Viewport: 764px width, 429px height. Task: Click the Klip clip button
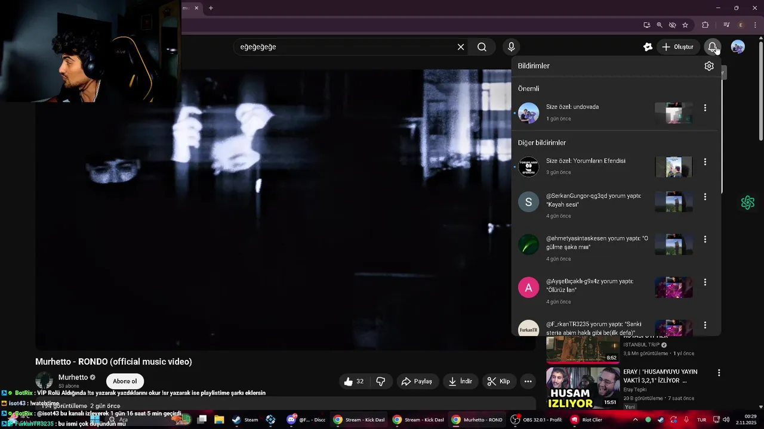tap(498, 381)
